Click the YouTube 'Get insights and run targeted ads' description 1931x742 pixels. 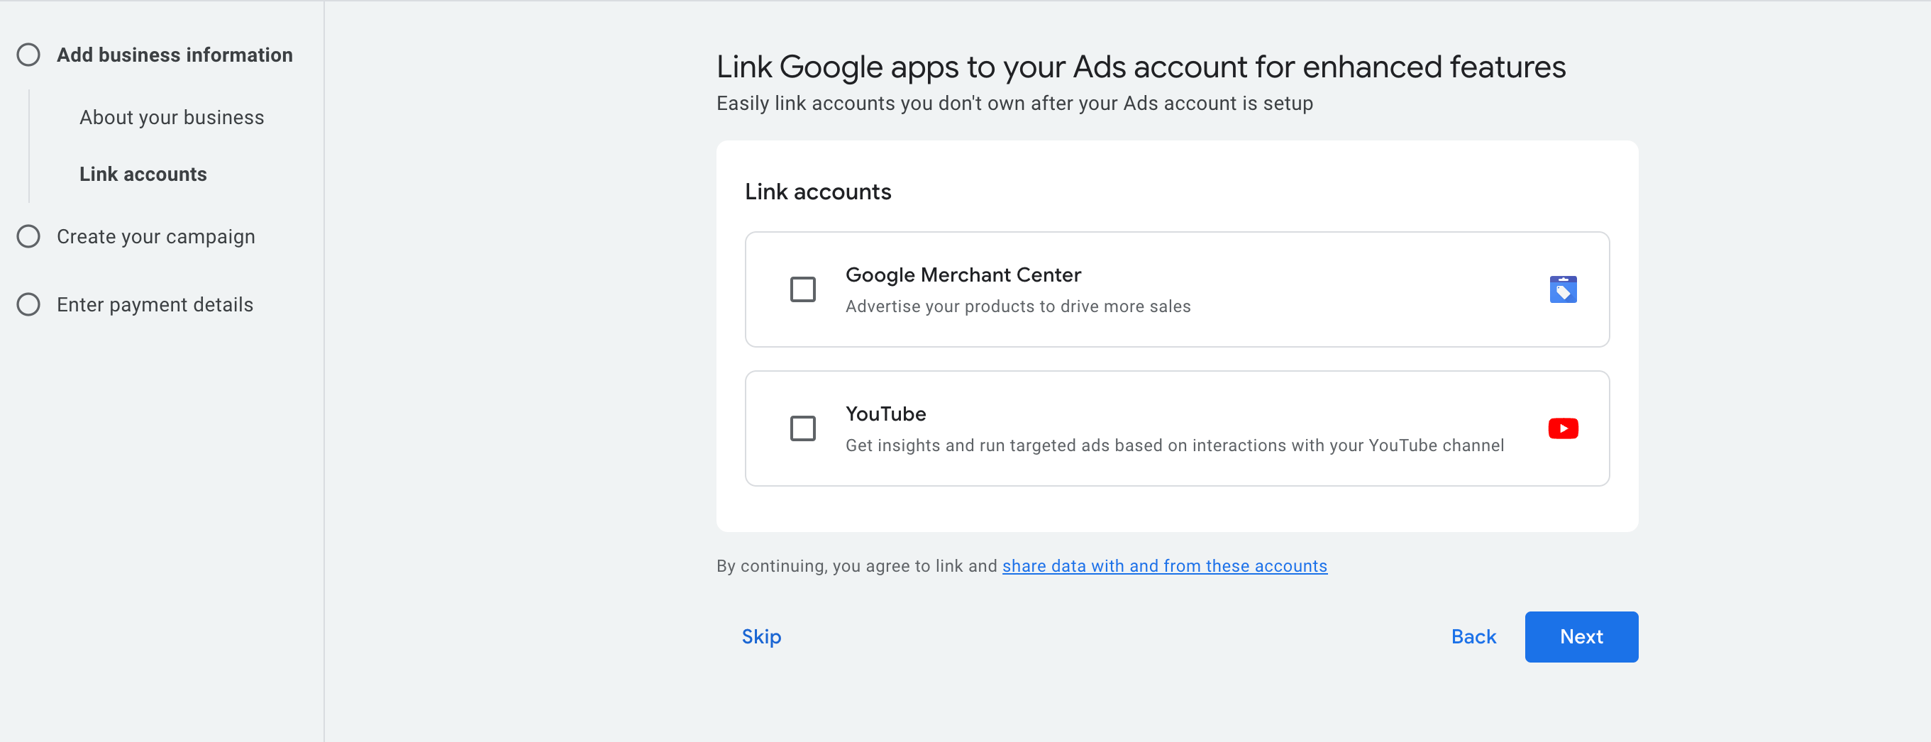[x=1174, y=445]
